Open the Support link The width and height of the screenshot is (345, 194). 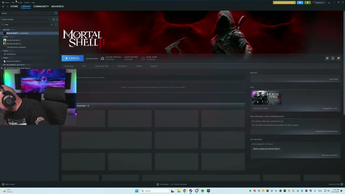154,66
